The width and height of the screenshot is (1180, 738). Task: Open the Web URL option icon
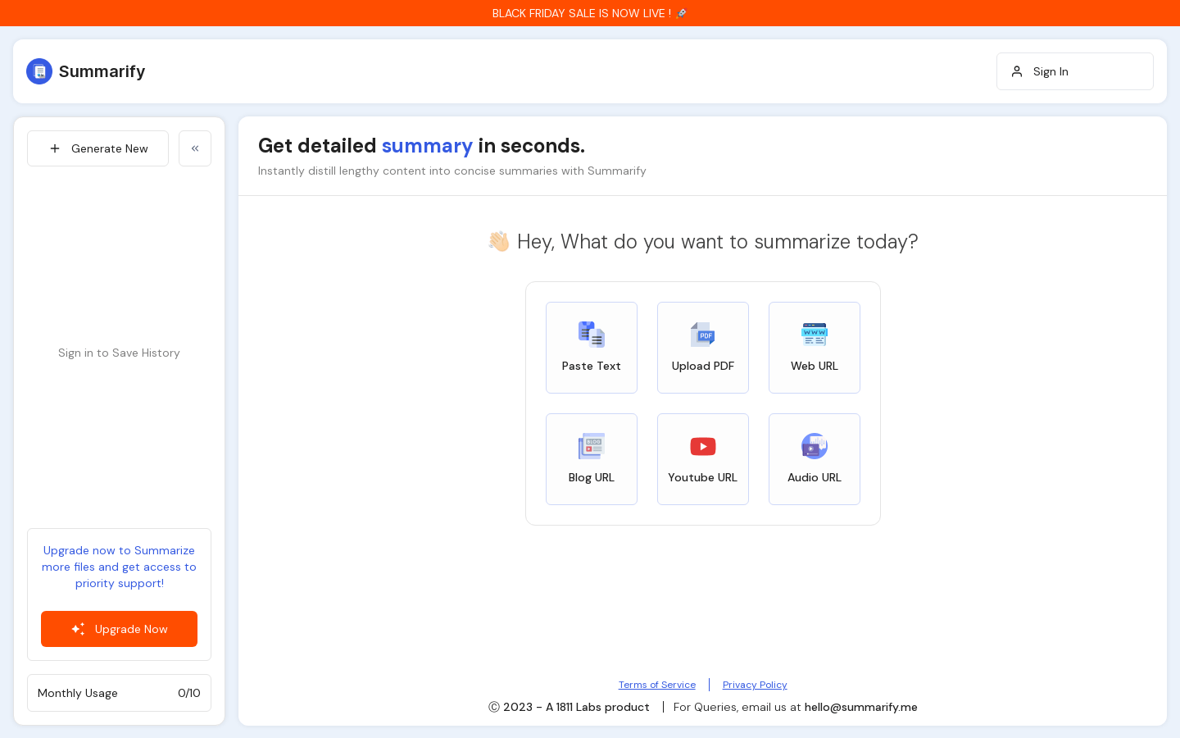(x=815, y=335)
